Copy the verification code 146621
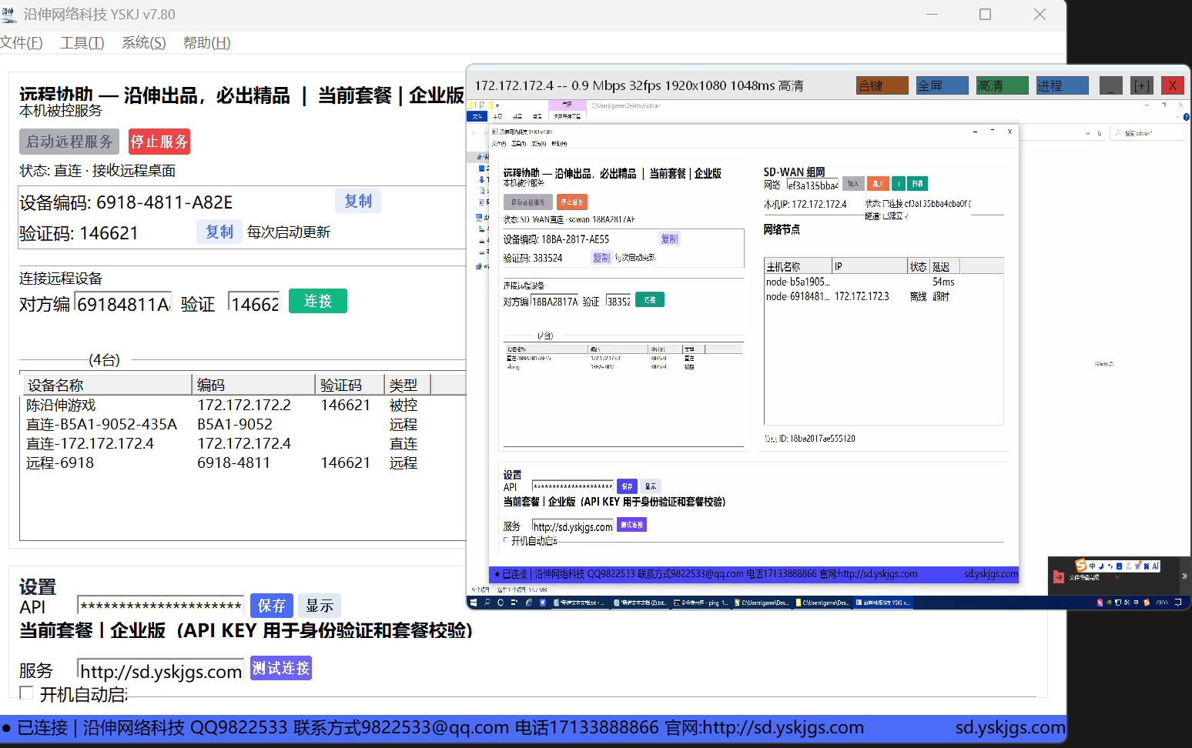This screenshot has width=1192, height=748. pos(219,232)
